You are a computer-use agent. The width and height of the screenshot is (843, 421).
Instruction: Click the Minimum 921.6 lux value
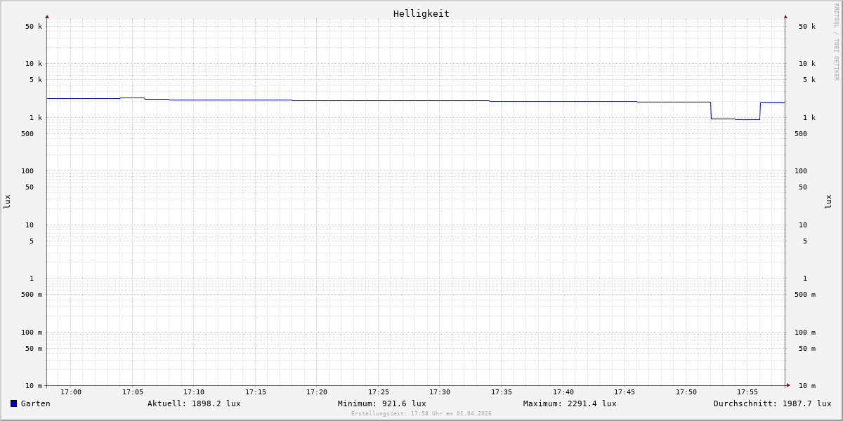381,403
